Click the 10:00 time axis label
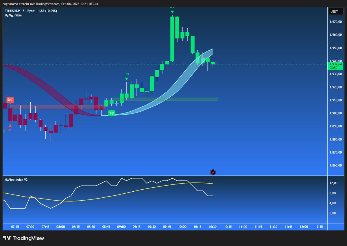Screen dimensions: 347x246 (x=182, y=227)
